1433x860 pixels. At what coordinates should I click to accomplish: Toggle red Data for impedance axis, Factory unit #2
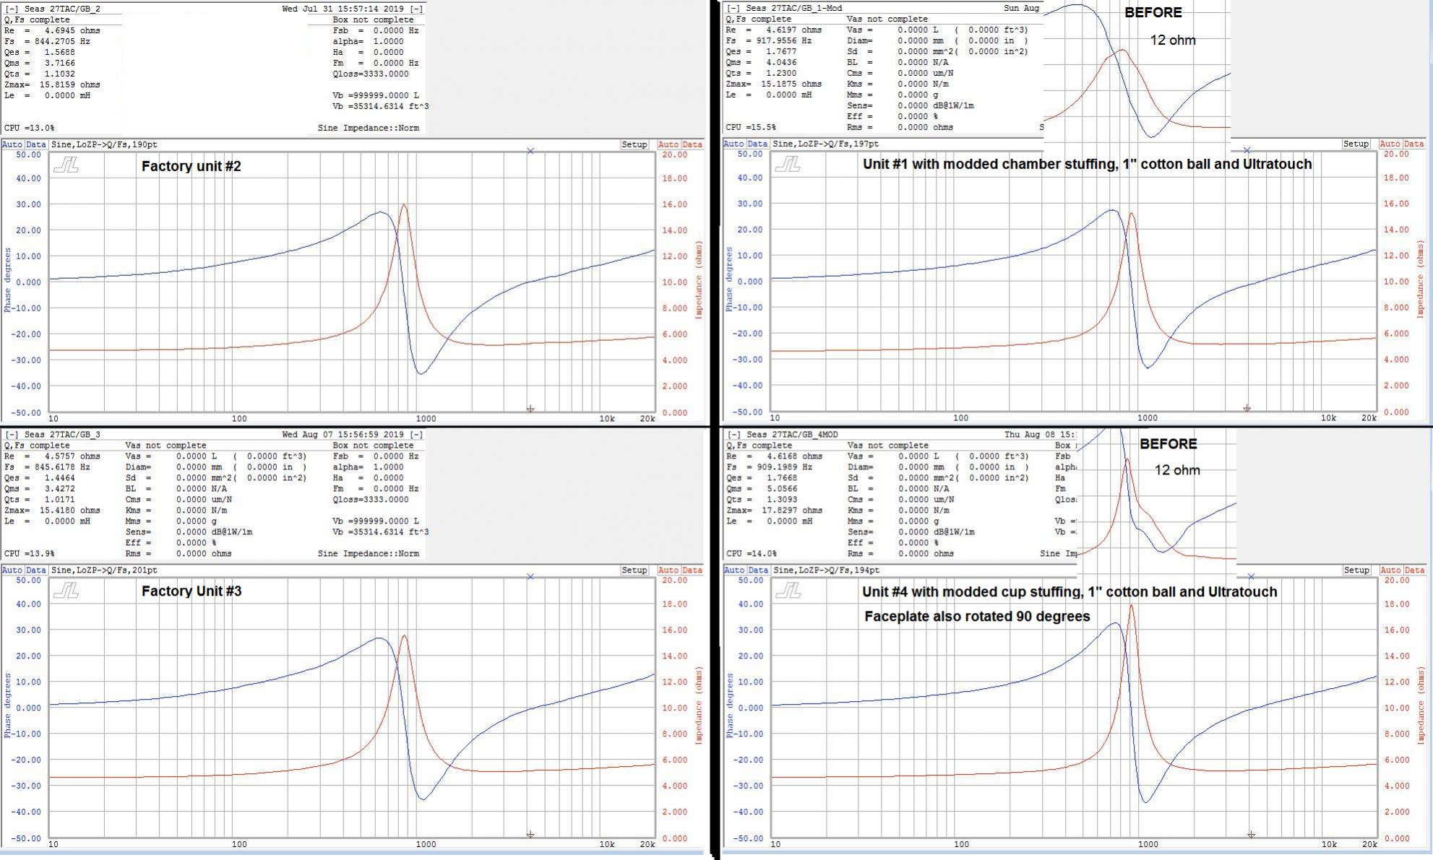[x=692, y=144]
